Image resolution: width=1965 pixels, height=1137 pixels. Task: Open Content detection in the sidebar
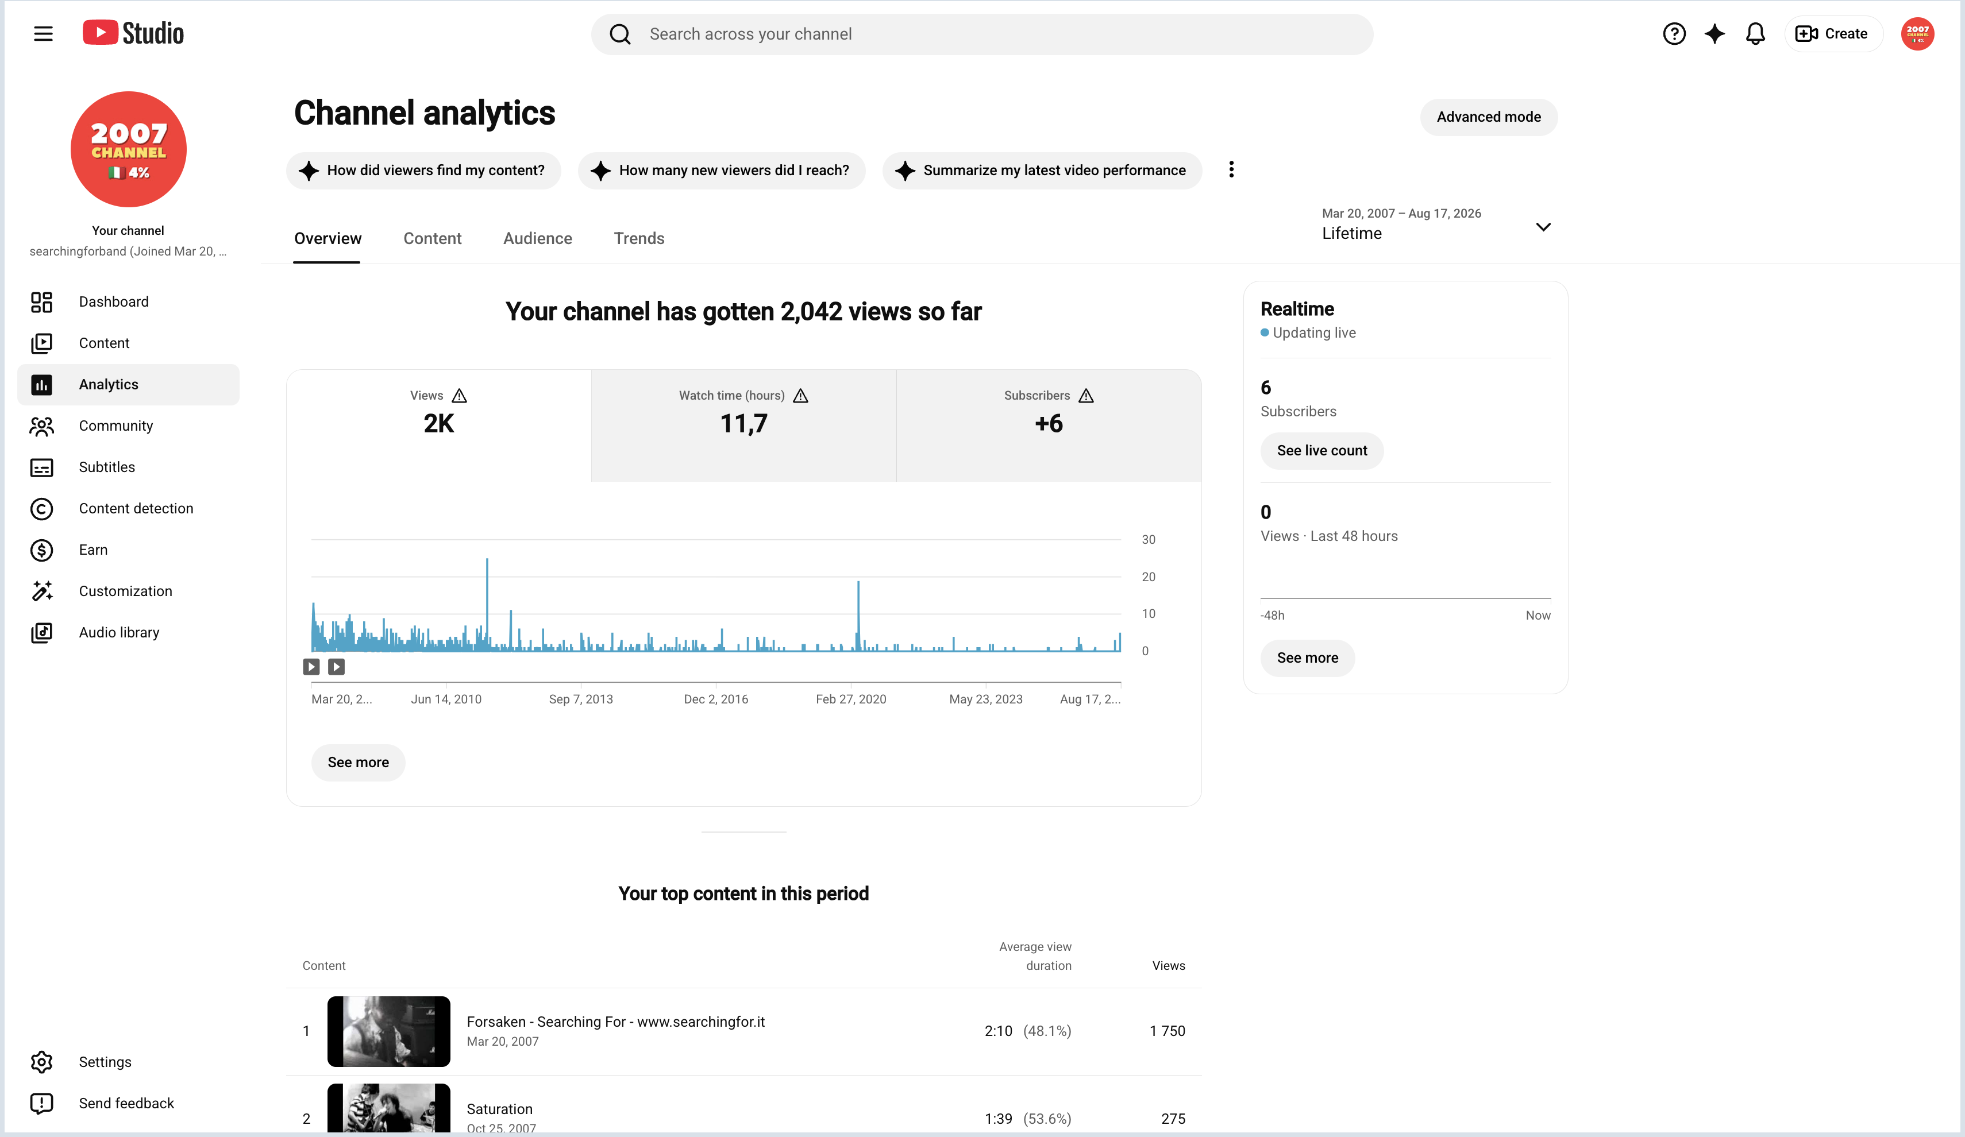129,508
